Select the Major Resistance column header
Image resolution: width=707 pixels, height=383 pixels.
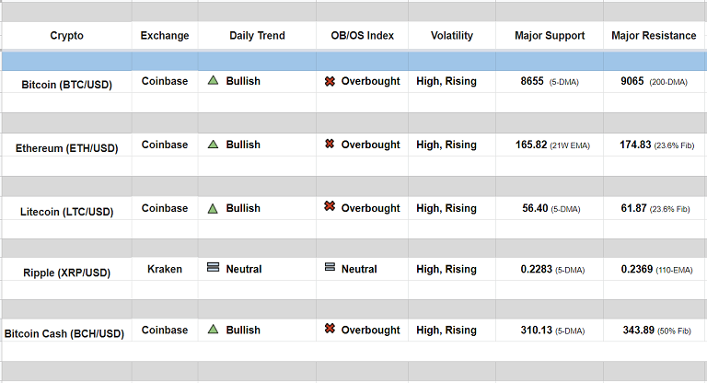(x=654, y=36)
